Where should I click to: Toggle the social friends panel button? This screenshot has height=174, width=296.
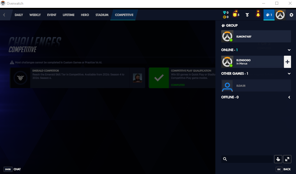tap(269, 15)
